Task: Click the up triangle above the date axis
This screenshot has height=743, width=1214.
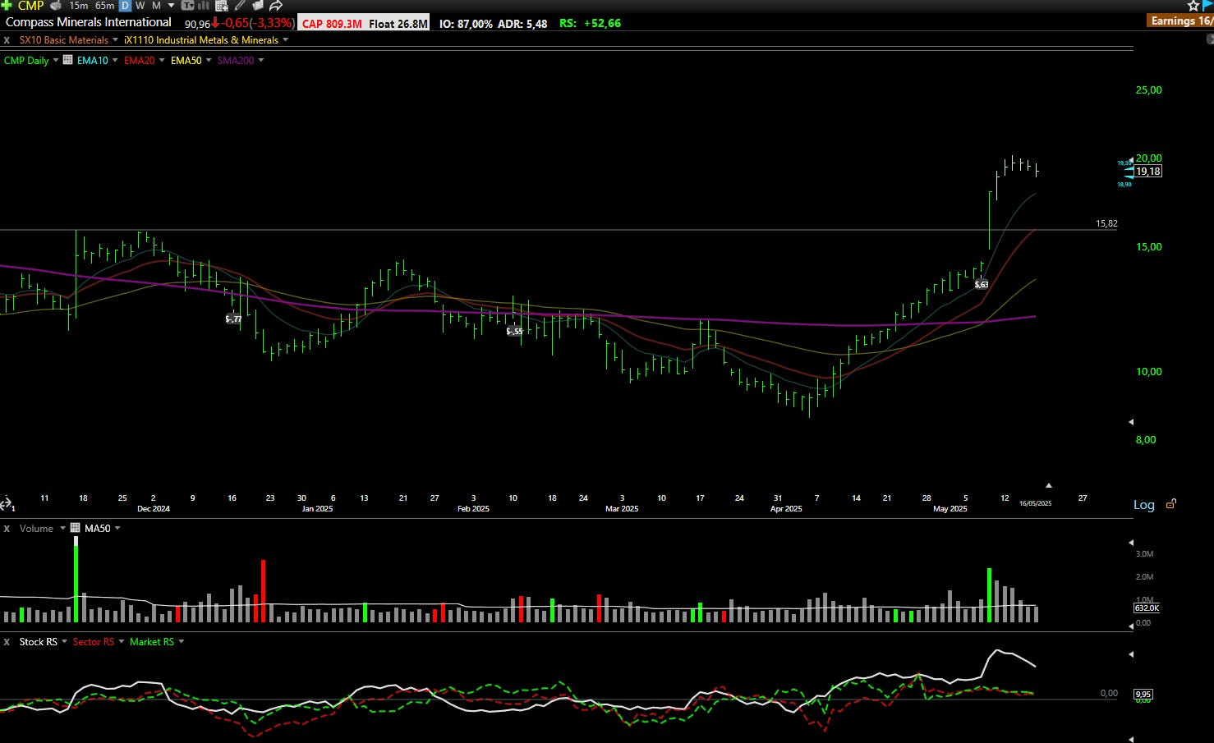Action: [1048, 485]
